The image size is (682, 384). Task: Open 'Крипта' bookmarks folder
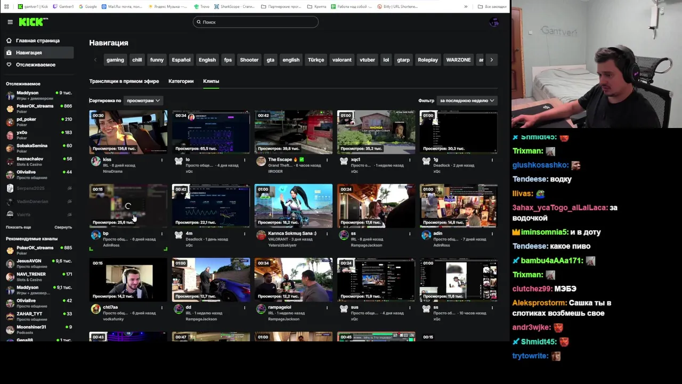coord(316,6)
